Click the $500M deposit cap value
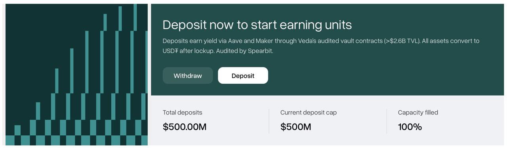507x148 pixels. 295,127
